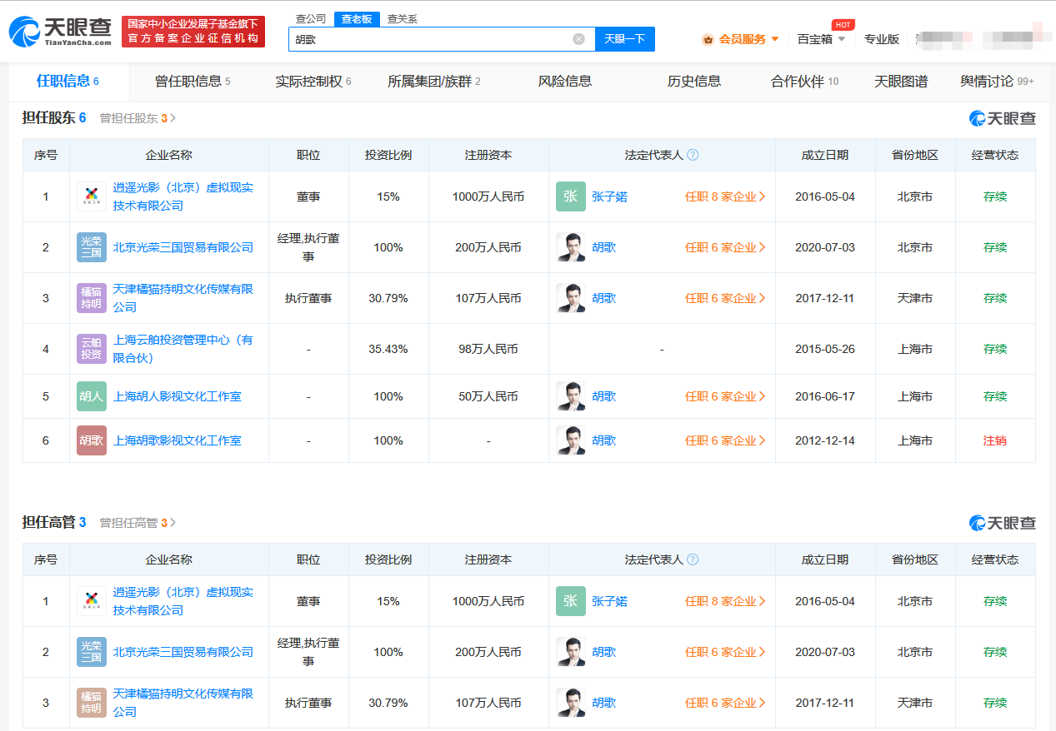
Task: Open the 合作伙伴 tab
Action: pos(805,82)
